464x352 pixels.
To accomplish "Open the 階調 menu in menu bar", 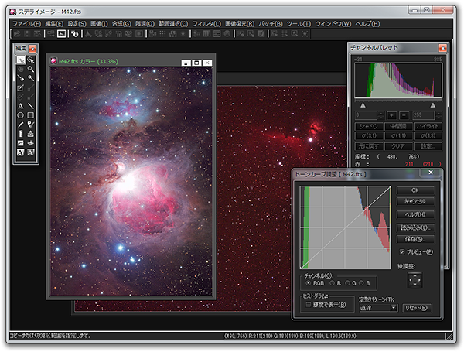I will pyautogui.click(x=145, y=24).
